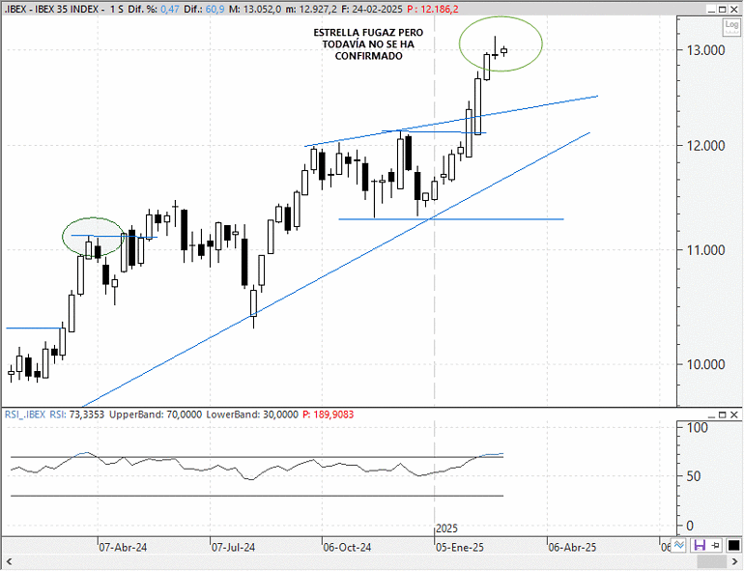Click the red "P: 189,9083" RSI value

click(x=329, y=414)
